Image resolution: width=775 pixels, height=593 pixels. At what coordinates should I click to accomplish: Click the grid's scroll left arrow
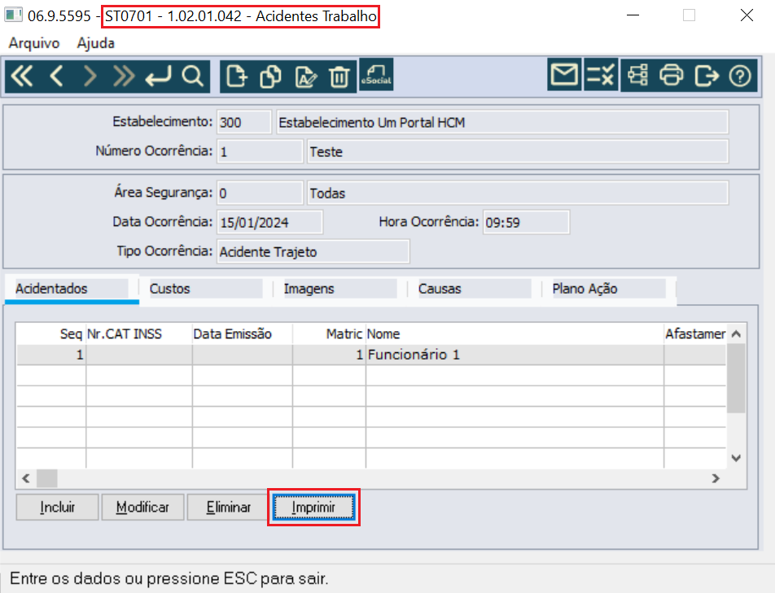point(26,478)
